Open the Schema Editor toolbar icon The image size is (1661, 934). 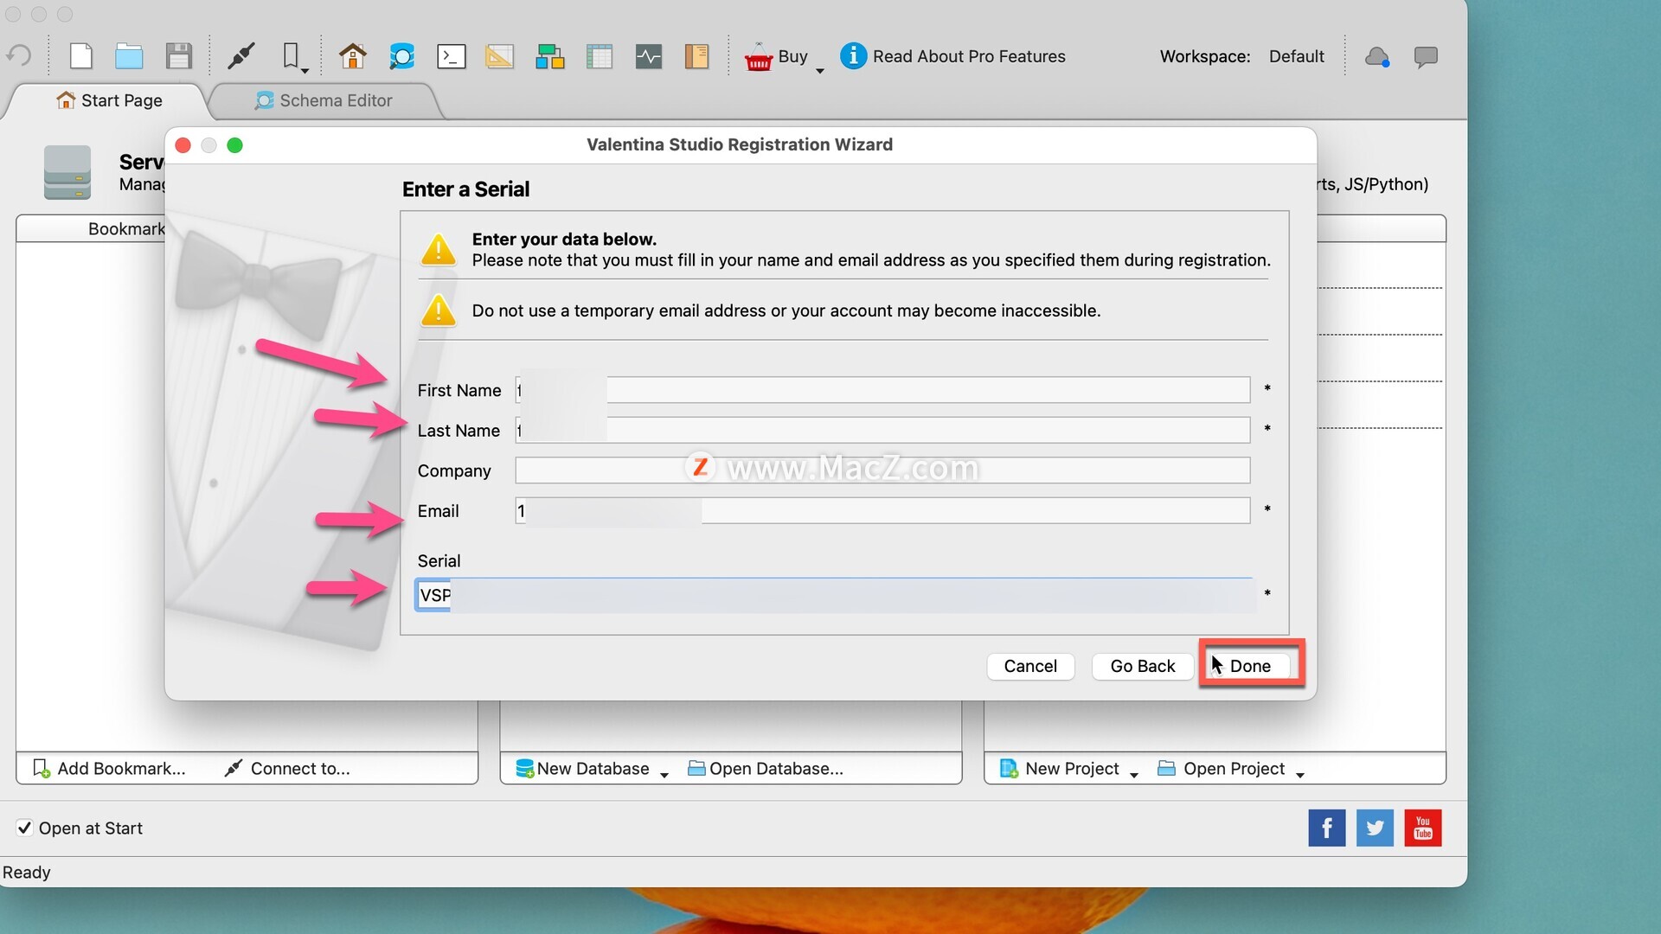401,56
